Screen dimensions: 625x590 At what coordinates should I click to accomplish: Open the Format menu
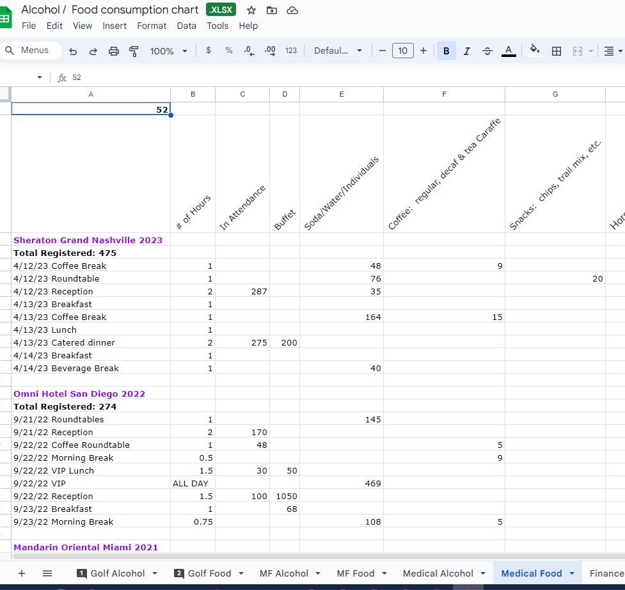pos(152,26)
